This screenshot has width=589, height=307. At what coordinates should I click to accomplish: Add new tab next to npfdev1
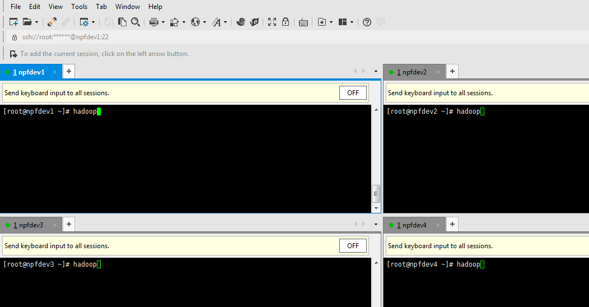point(68,72)
